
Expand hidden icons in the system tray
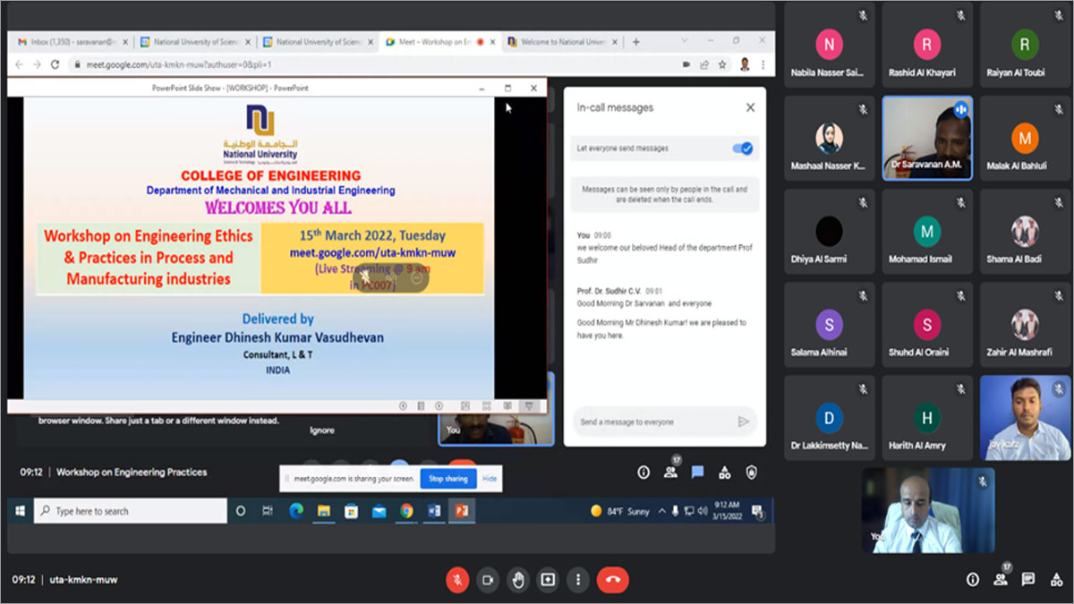click(x=662, y=511)
